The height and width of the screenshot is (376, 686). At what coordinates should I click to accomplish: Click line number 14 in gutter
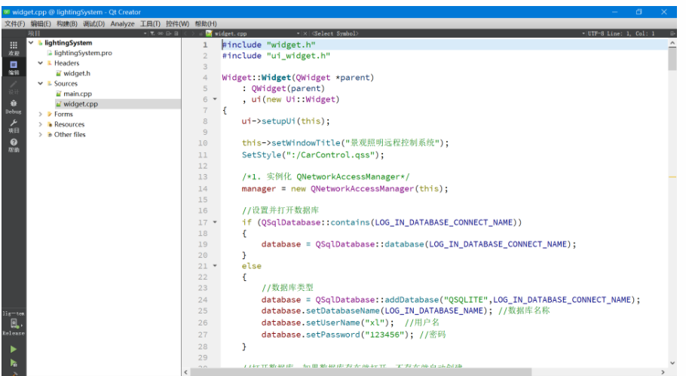click(x=203, y=188)
